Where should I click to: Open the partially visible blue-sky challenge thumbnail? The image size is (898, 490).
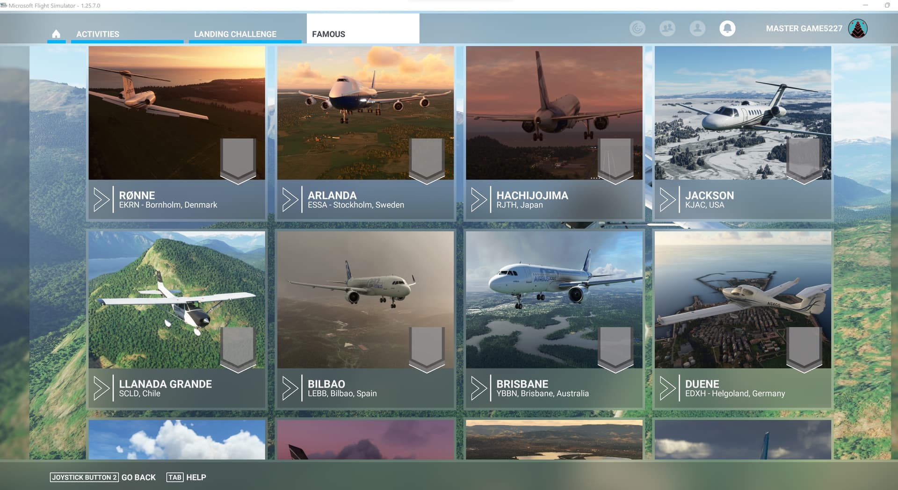[x=177, y=440]
